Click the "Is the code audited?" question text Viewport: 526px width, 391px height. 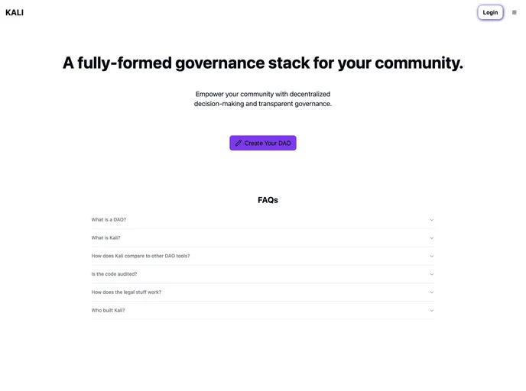(x=114, y=274)
